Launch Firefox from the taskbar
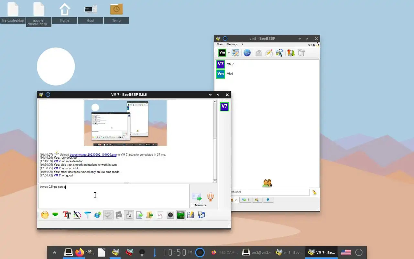 [80, 253]
